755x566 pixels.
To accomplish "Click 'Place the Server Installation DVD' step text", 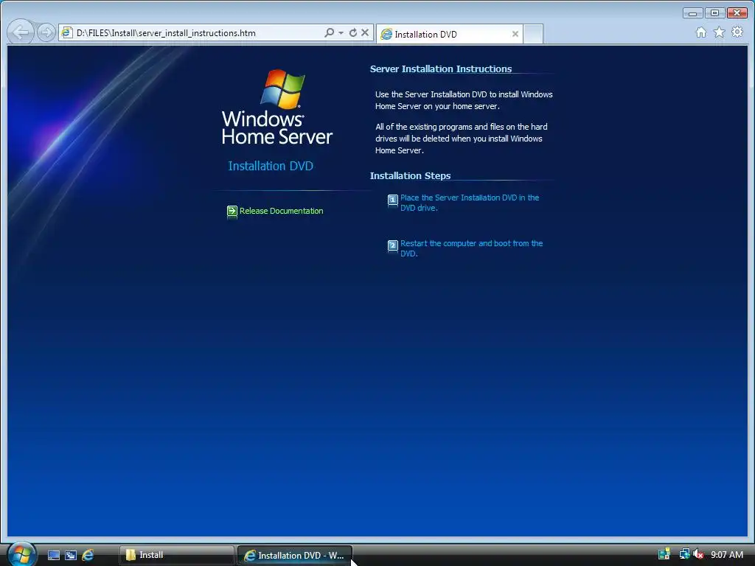I will [470, 203].
